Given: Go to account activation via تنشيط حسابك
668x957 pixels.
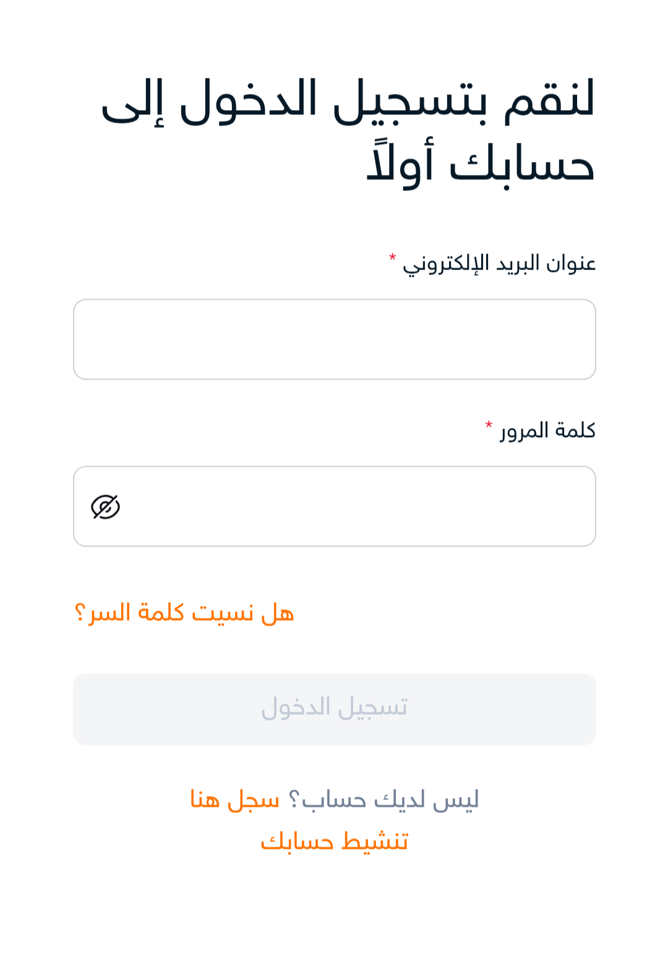Looking at the screenshot, I should click(x=335, y=841).
